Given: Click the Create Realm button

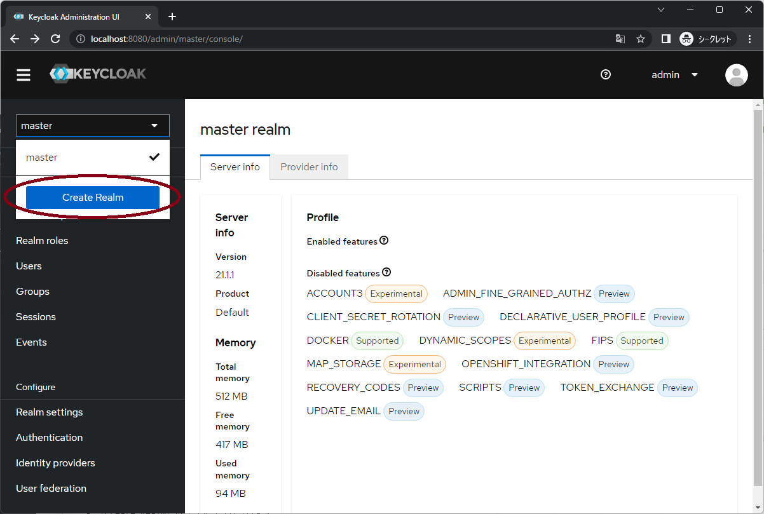Looking at the screenshot, I should (x=93, y=198).
